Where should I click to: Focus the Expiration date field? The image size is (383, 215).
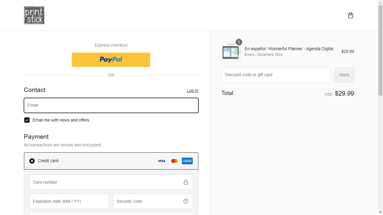click(x=69, y=201)
